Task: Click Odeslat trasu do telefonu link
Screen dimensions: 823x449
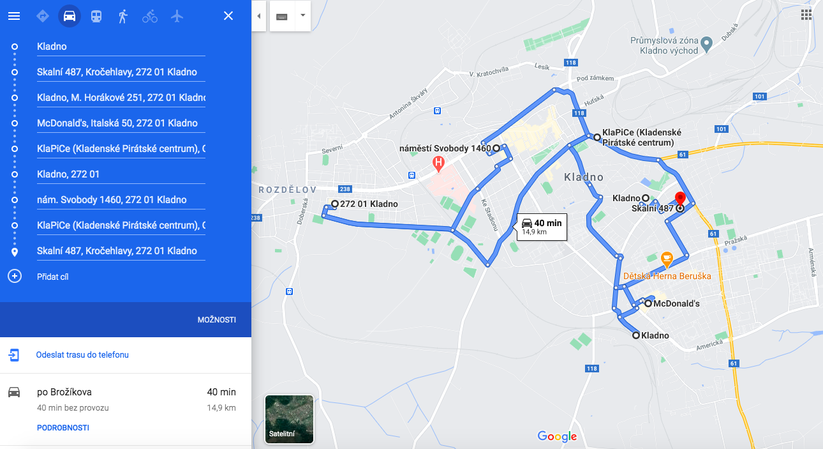Action: [x=82, y=355]
